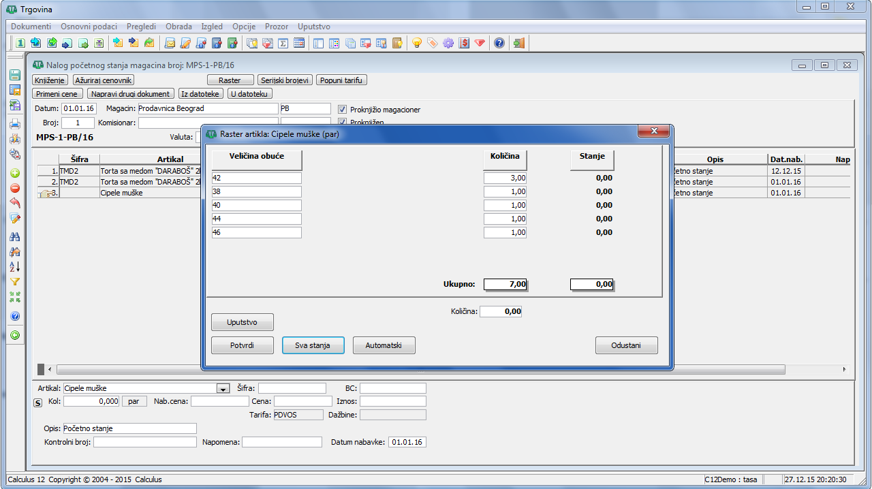The height and width of the screenshot is (489, 872).
Task: Click the purple gear icon in top toolbar
Action: (448, 43)
